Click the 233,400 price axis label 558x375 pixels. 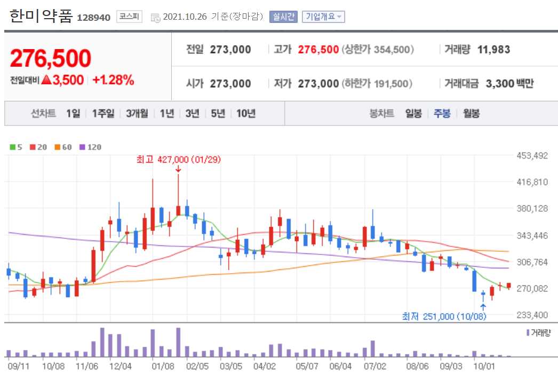click(x=532, y=315)
